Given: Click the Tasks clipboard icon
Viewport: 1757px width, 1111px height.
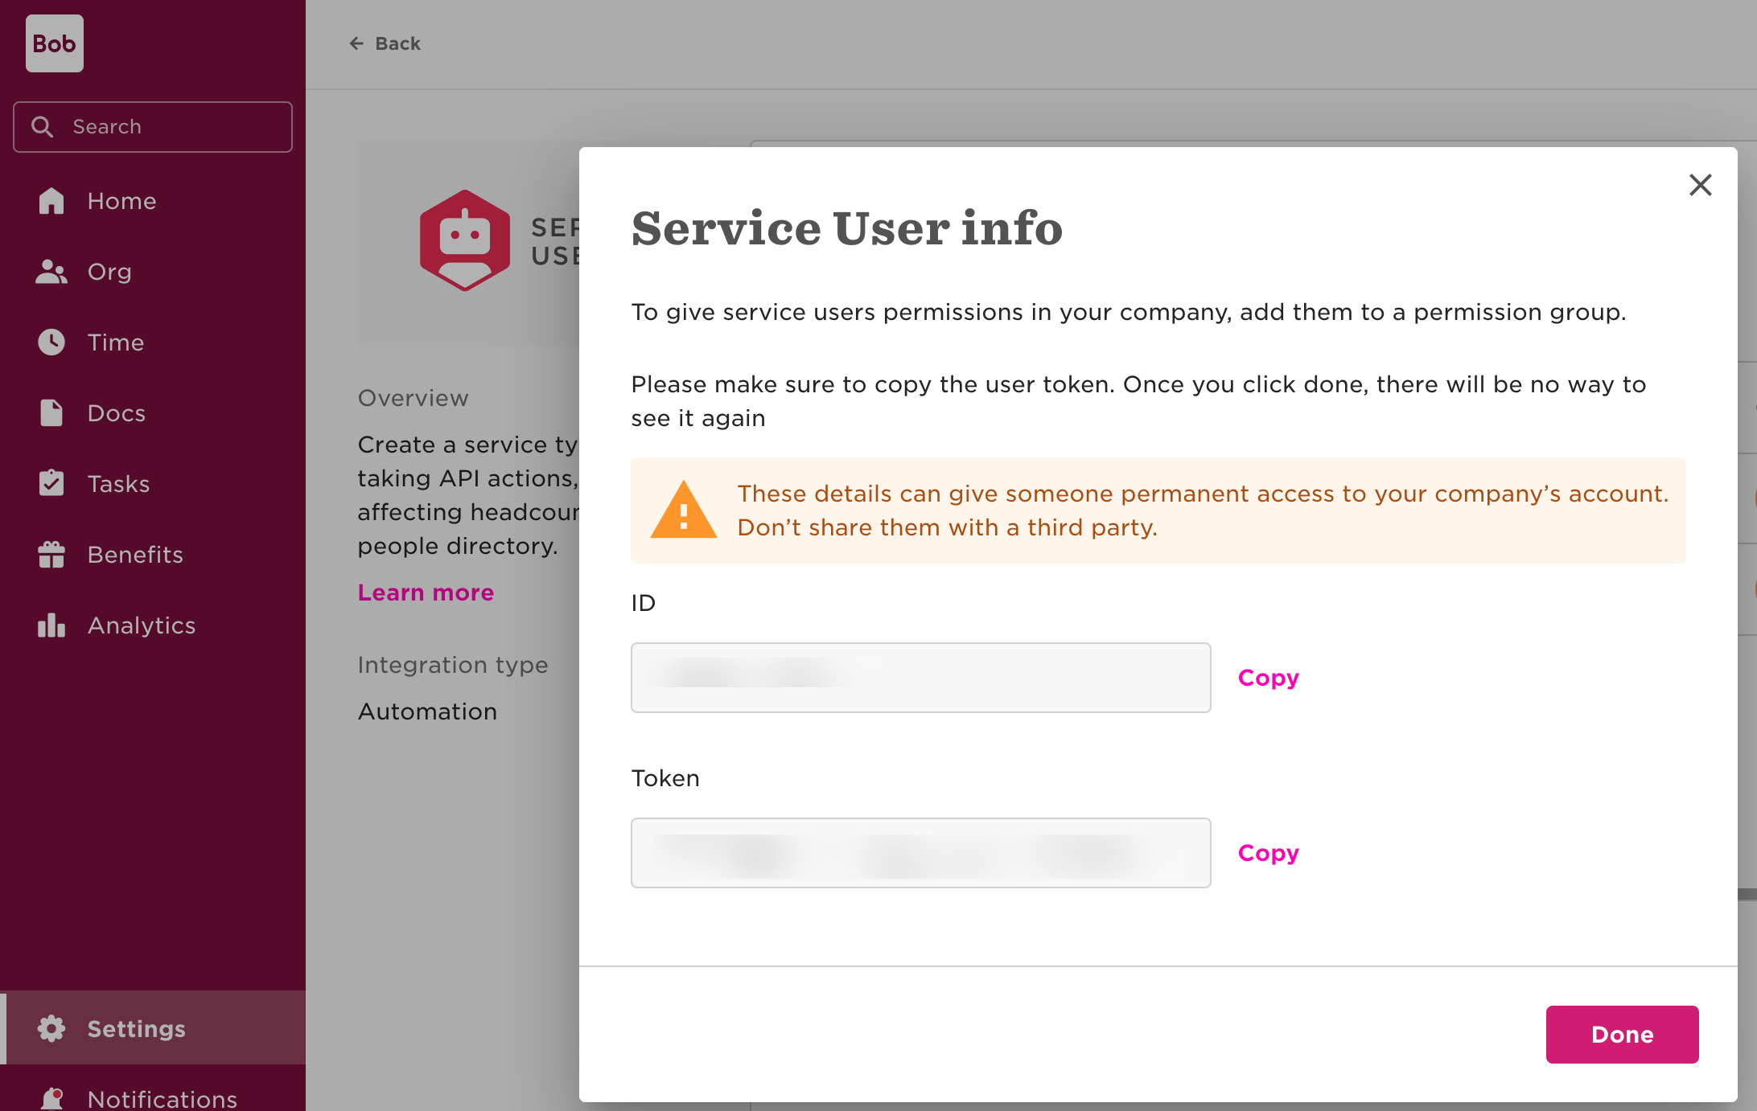Looking at the screenshot, I should (51, 484).
